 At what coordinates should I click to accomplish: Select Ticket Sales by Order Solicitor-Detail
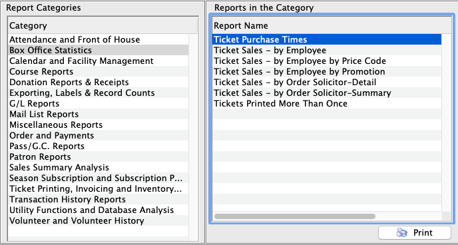coord(327,82)
